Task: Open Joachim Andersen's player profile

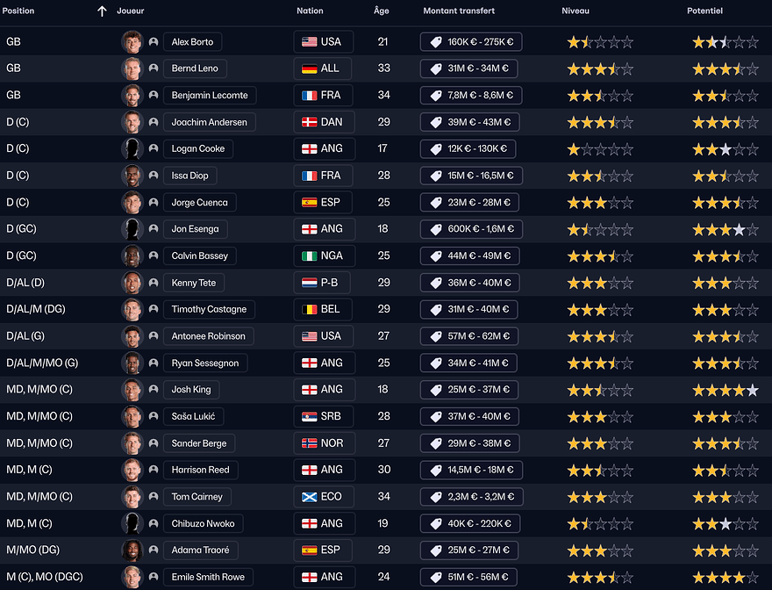Action: (x=209, y=122)
